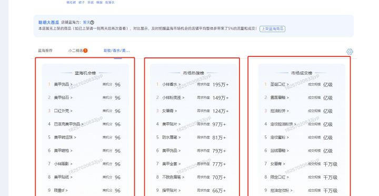
Task: Open 小样眼影 in the opportunity list
Action: click(63, 164)
